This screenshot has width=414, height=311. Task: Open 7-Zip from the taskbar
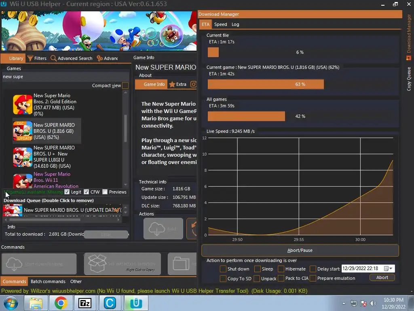tap(85, 303)
